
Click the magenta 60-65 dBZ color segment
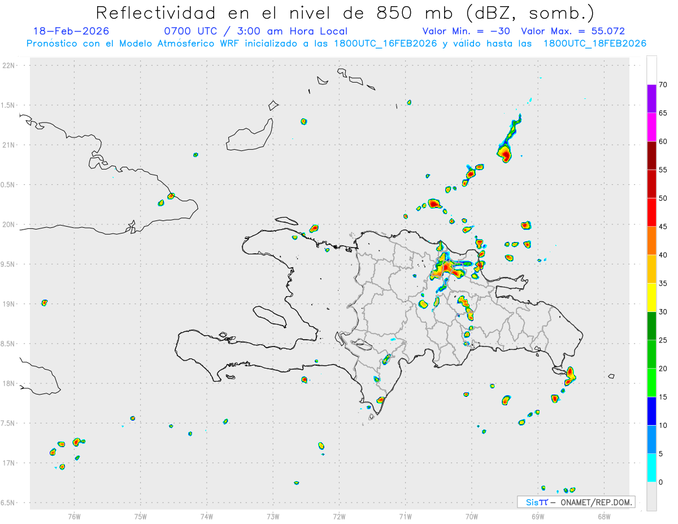point(651,127)
